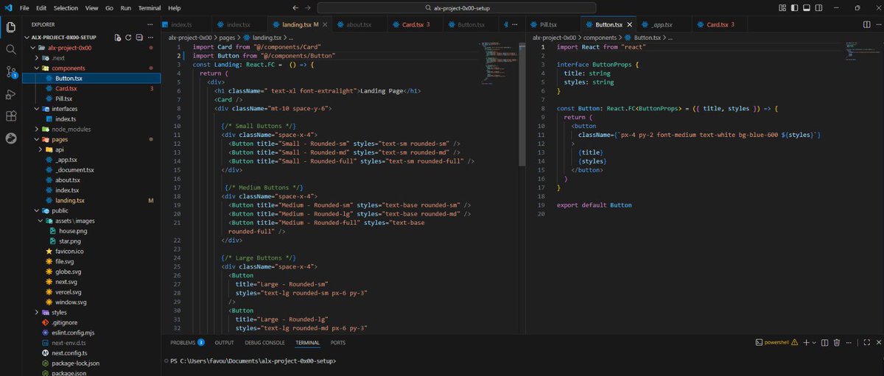The height and width of the screenshot is (376, 884).
Task: Go forward with the navigation arrow
Action: (308, 7)
